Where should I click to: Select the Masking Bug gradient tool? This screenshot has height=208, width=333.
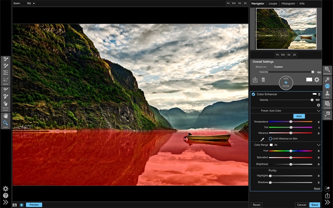[5, 72]
